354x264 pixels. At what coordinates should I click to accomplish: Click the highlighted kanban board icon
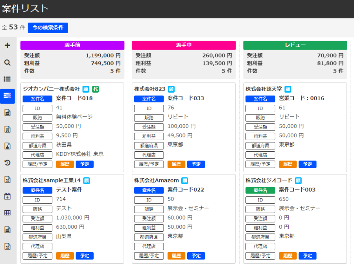(x=7, y=95)
